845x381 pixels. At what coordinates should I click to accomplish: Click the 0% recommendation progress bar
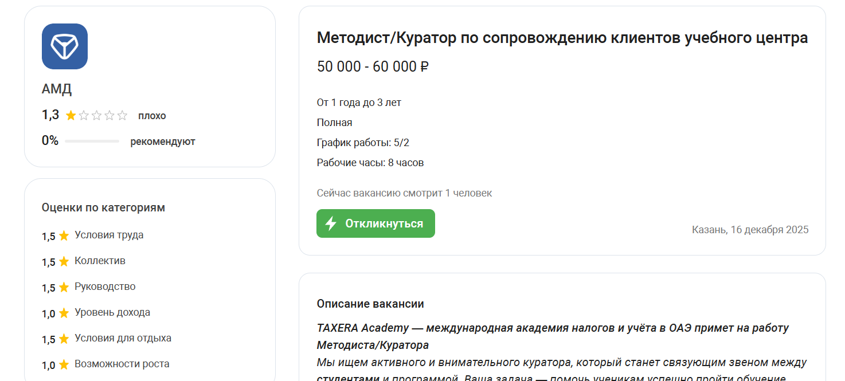(x=92, y=141)
